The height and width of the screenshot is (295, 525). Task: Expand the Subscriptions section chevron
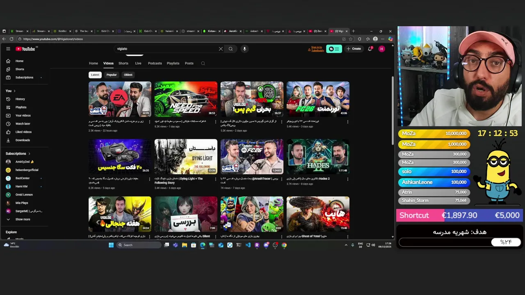pos(29,154)
